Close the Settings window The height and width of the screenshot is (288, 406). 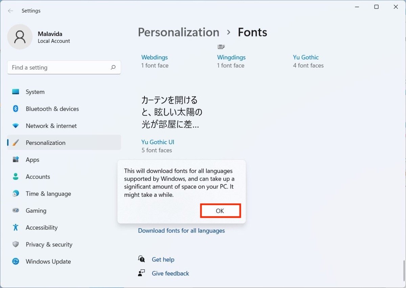click(x=396, y=7)
